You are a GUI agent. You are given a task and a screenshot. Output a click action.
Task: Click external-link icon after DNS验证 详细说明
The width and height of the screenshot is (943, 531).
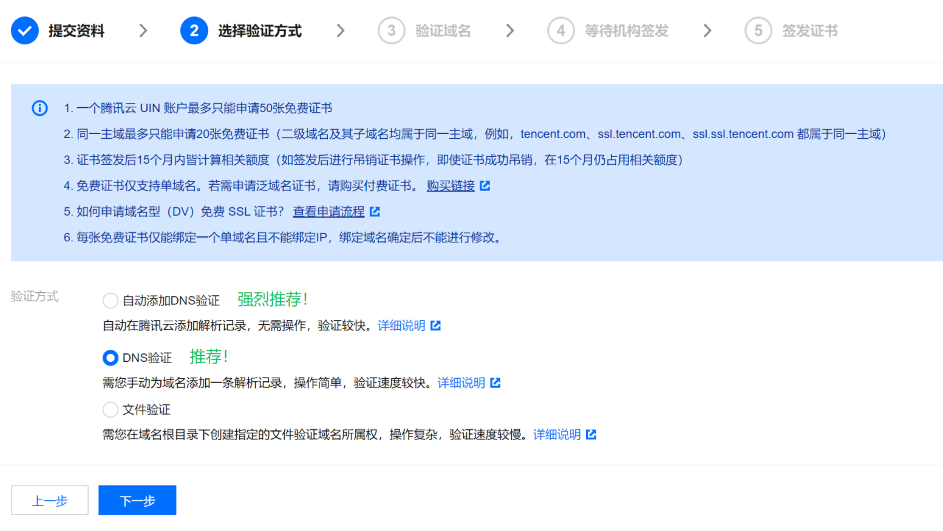[495, 382]
